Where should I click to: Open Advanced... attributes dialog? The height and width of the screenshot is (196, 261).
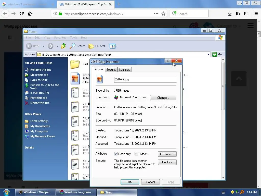[167, 154]
